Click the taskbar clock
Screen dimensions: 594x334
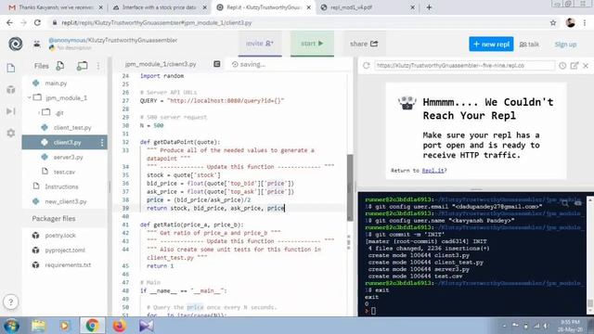pyautogui.click(x=571, y=326)
